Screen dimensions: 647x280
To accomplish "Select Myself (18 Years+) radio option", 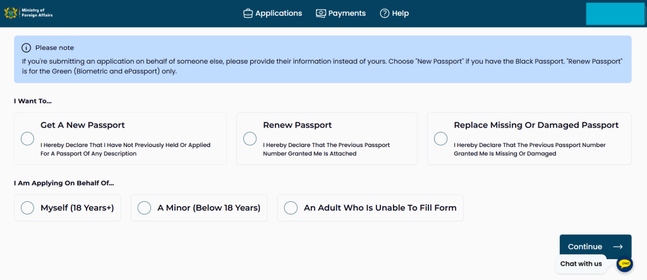I will click(27, 207).
